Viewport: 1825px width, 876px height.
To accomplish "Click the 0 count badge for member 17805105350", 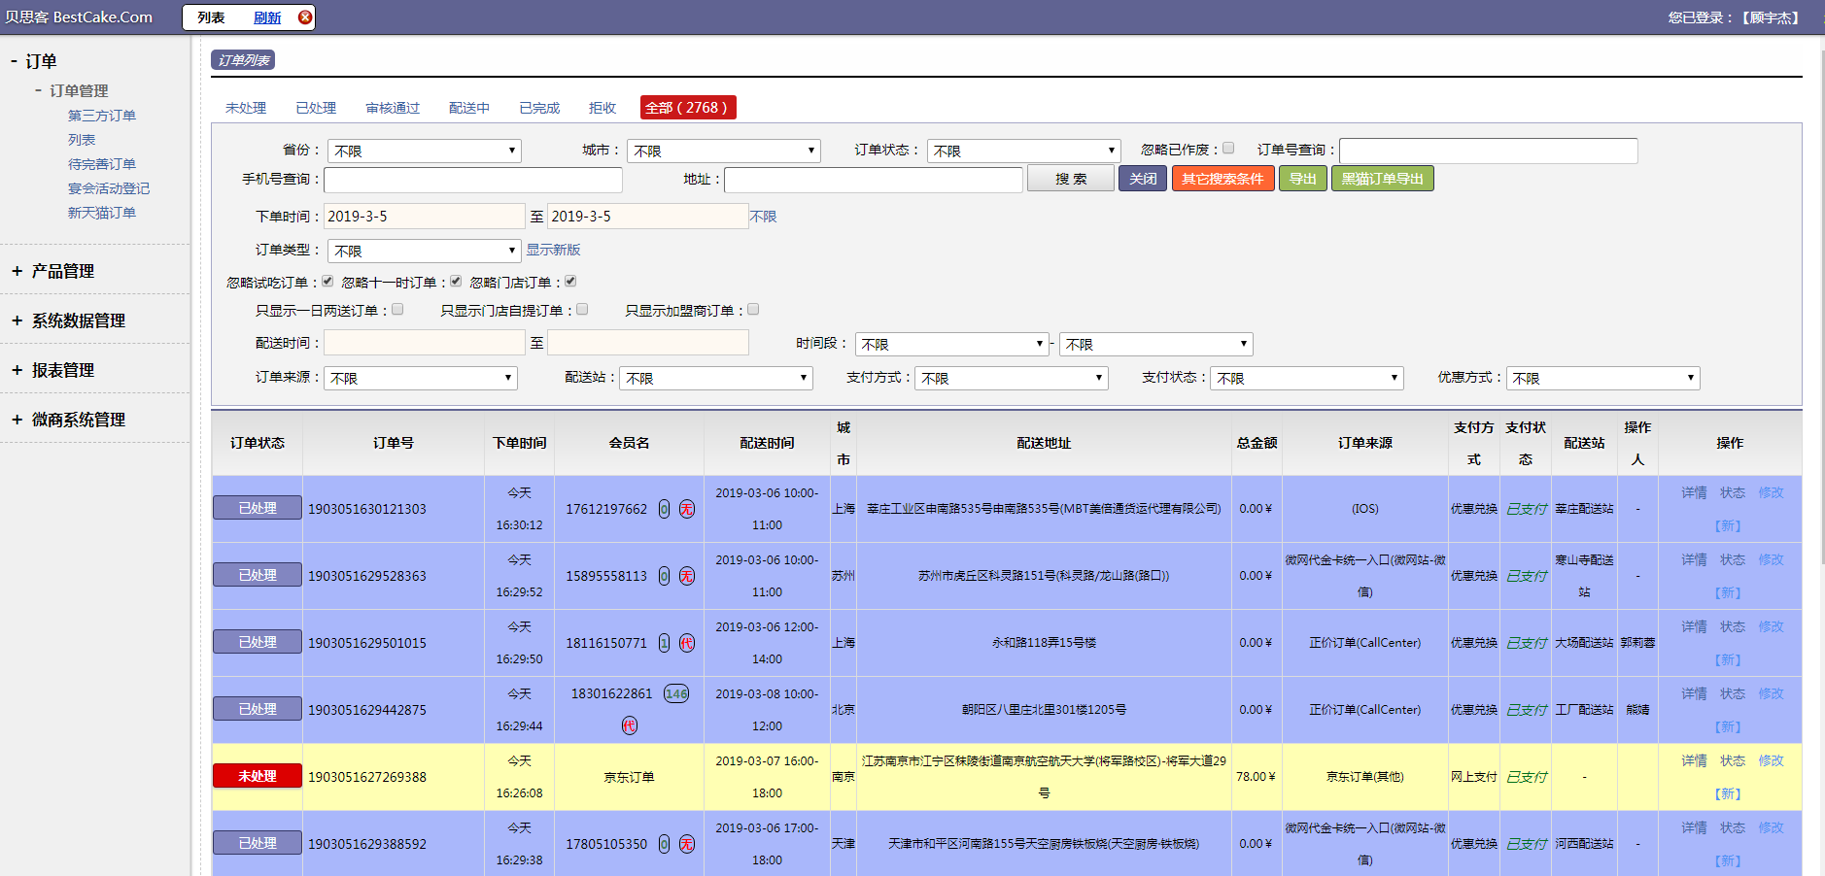I will [x=664, y=844].
